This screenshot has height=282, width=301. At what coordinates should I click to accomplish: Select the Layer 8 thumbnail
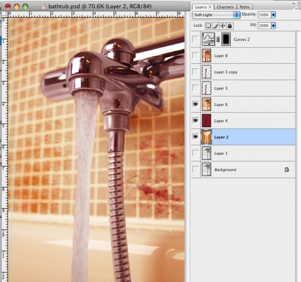pyautogui.click(x=206, y=56)
